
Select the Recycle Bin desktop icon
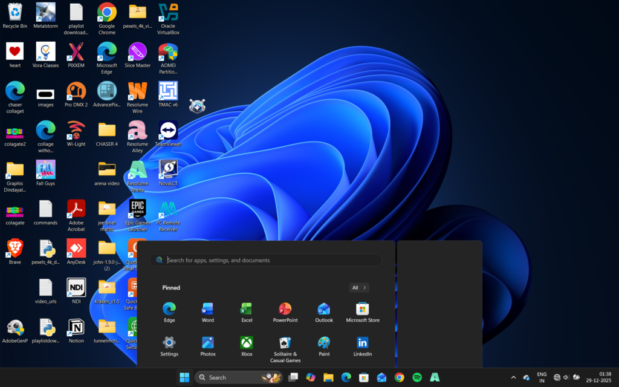click(15, 16)
